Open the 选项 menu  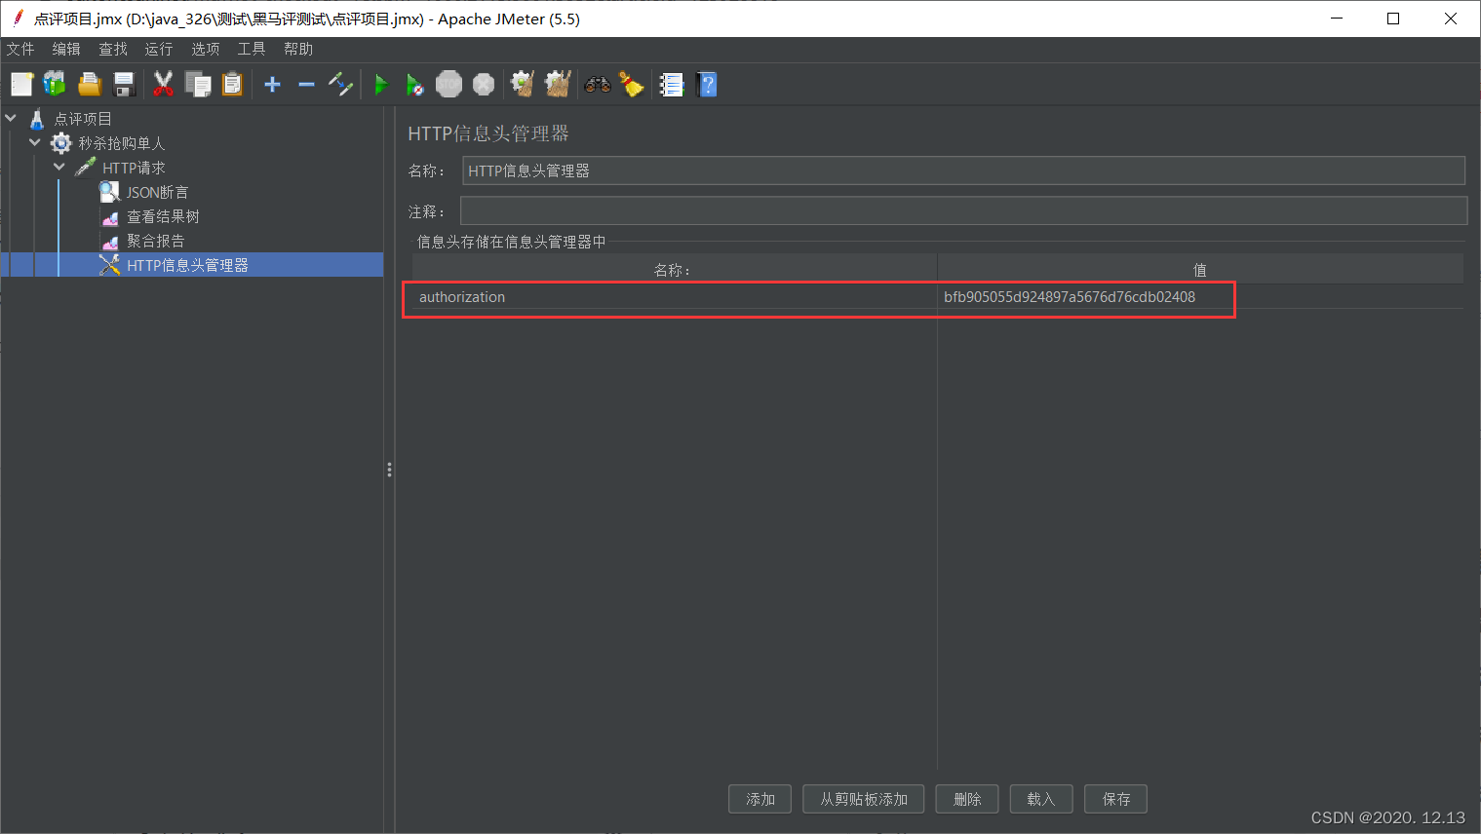(x=205, y=48)
